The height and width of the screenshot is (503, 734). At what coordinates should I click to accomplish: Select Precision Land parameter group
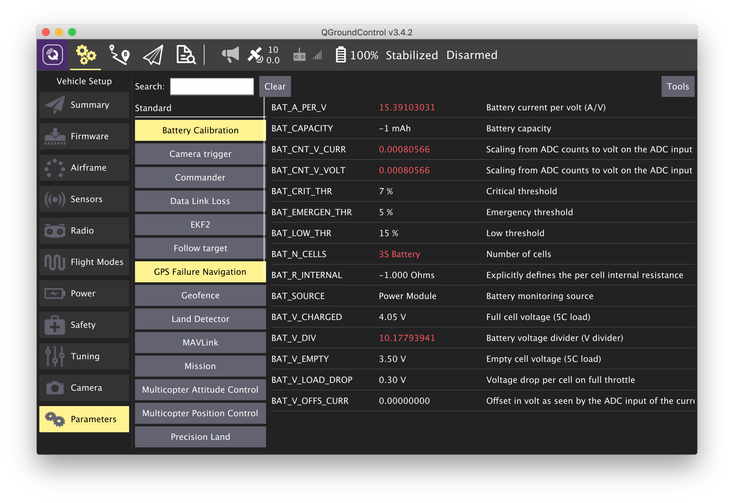[200, 437]
